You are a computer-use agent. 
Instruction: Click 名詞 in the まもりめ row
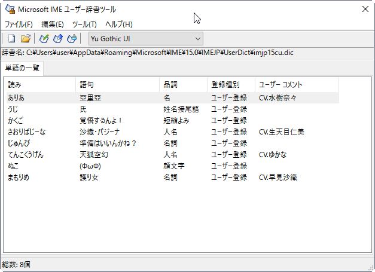(170, 178)
